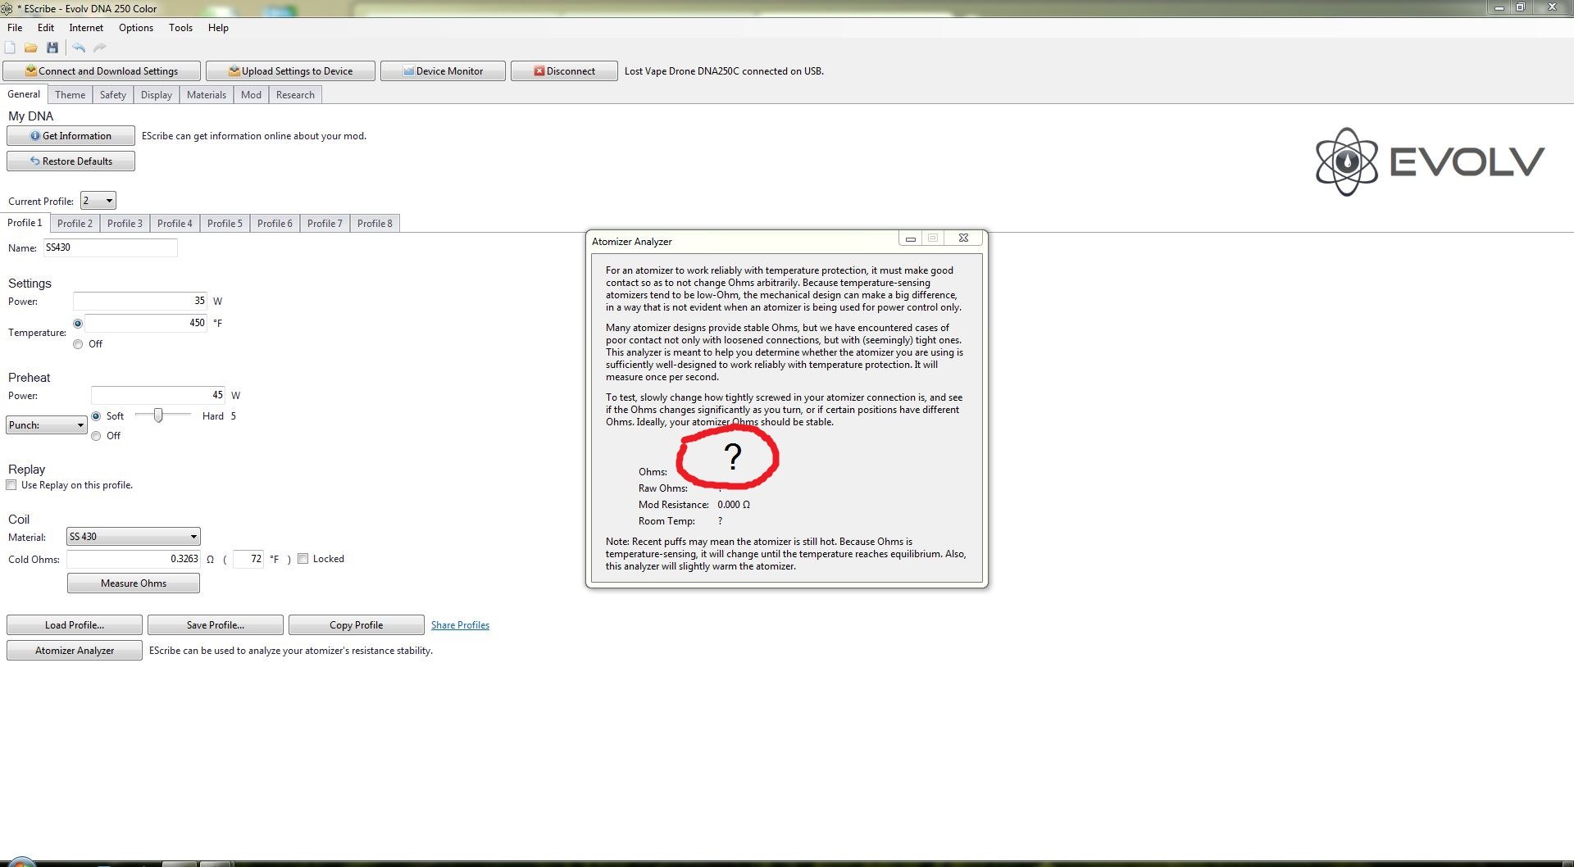Click the Save floppy disk icon
Image resolution: width=1574 pixels, height=867 pixels.
point(52,48)
